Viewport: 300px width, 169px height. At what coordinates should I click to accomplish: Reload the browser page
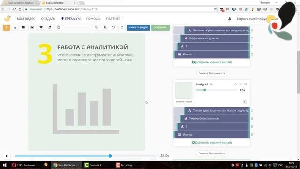pyautogui.click(x=15, y=9)
